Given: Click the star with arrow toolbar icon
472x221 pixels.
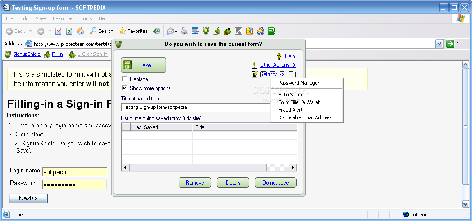Looking at the screenshot, I should (x=260, y=31).
